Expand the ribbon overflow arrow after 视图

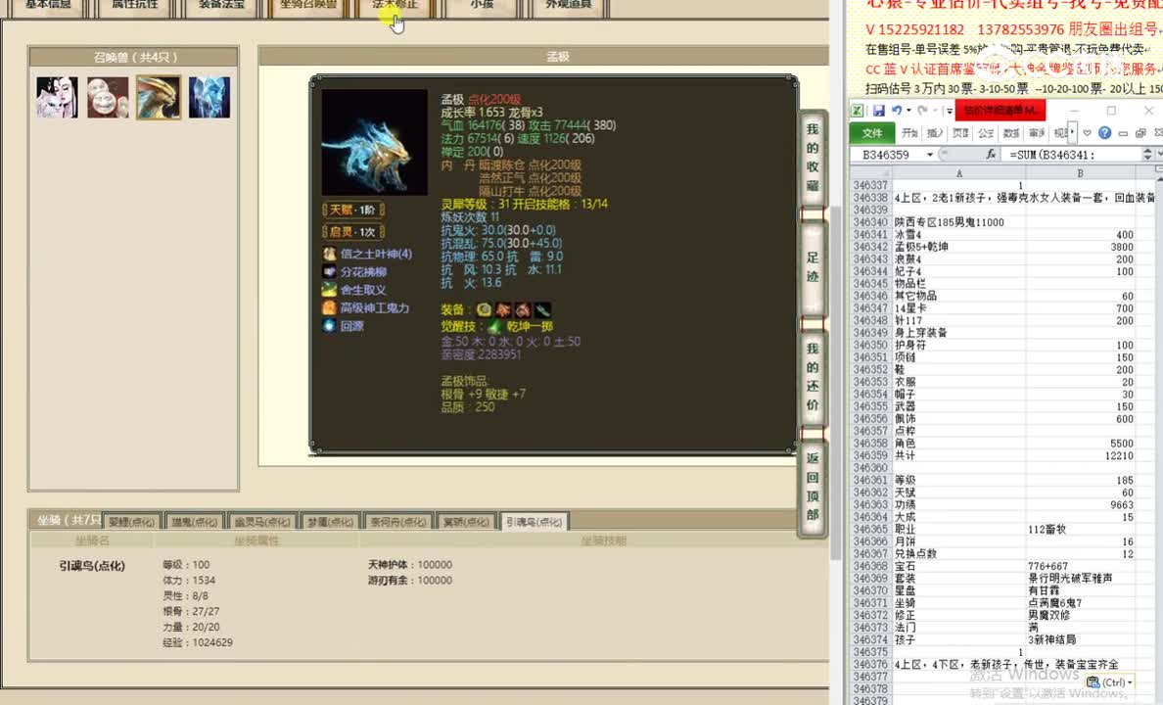point(1072,132)
